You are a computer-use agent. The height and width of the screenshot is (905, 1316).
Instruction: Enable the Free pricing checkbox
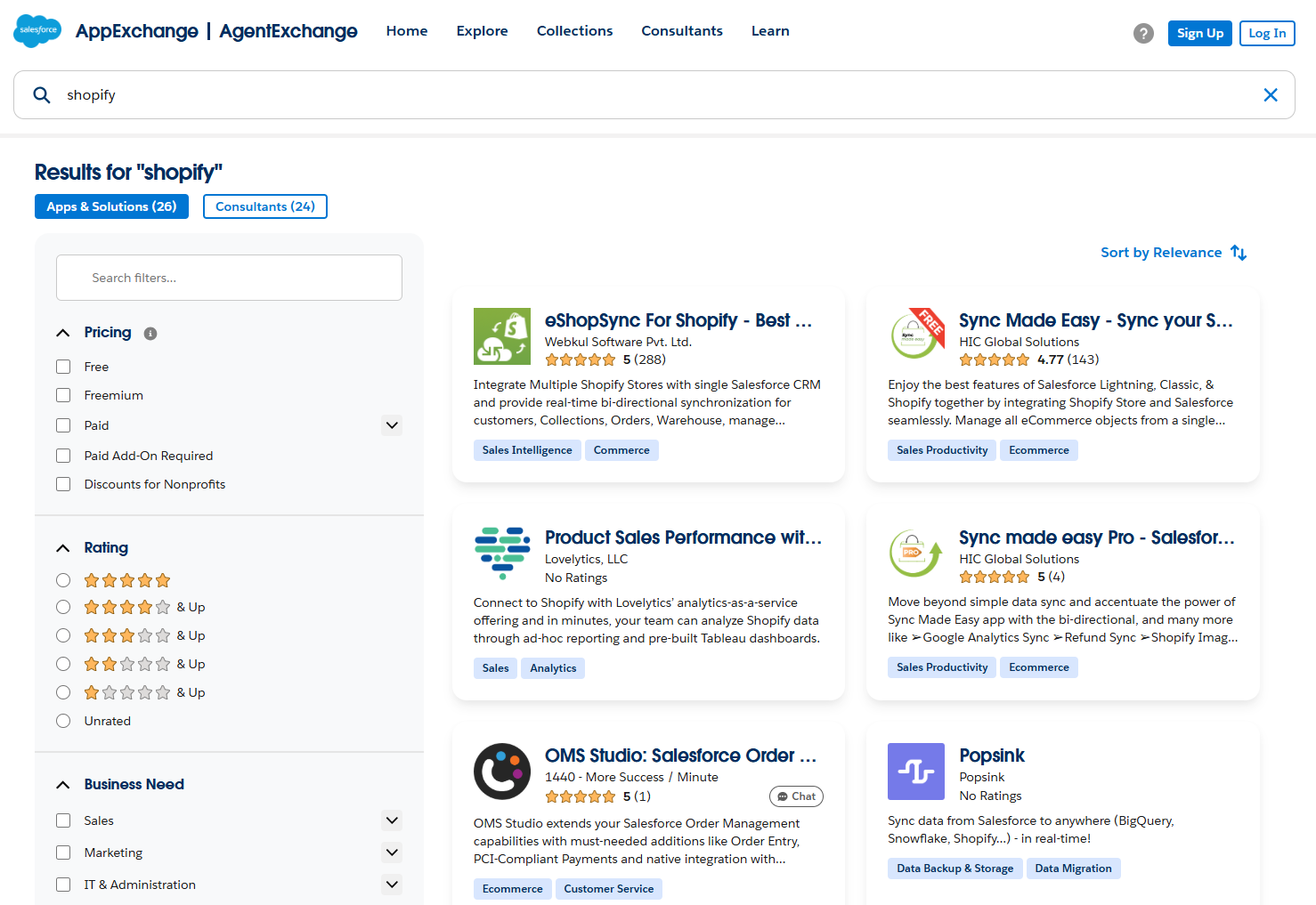[63, 367]
